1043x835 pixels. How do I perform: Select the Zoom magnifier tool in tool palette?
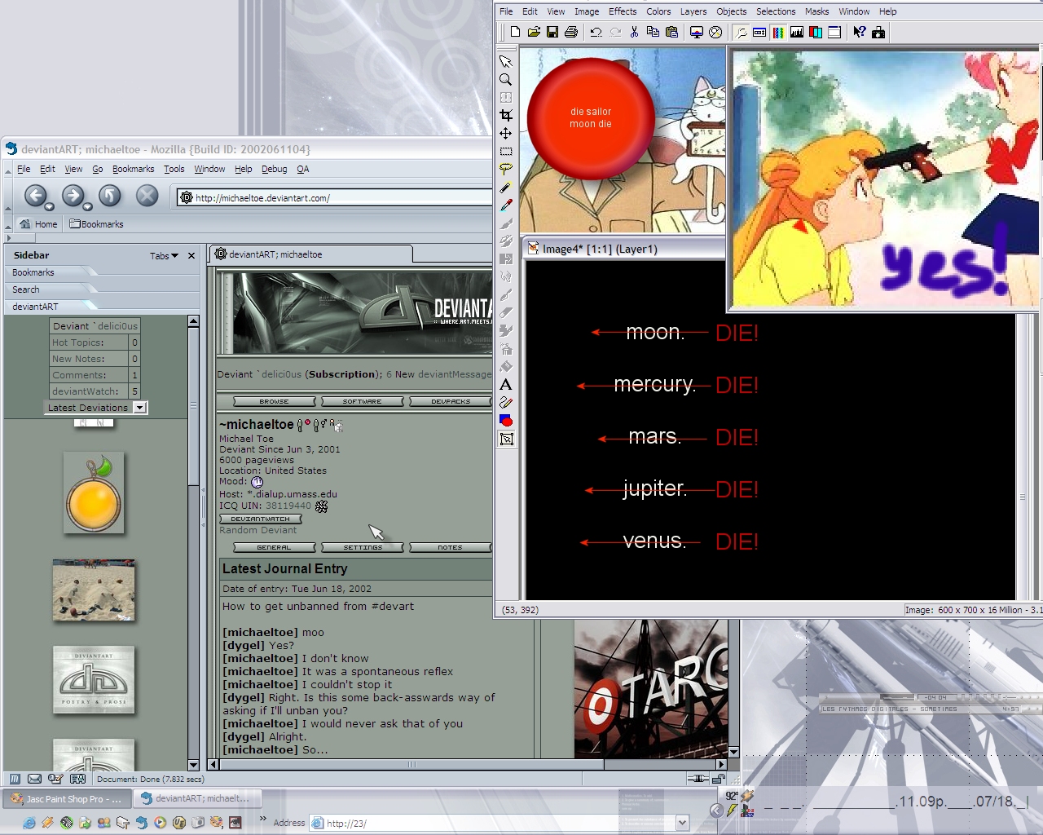tap(506, 80)
